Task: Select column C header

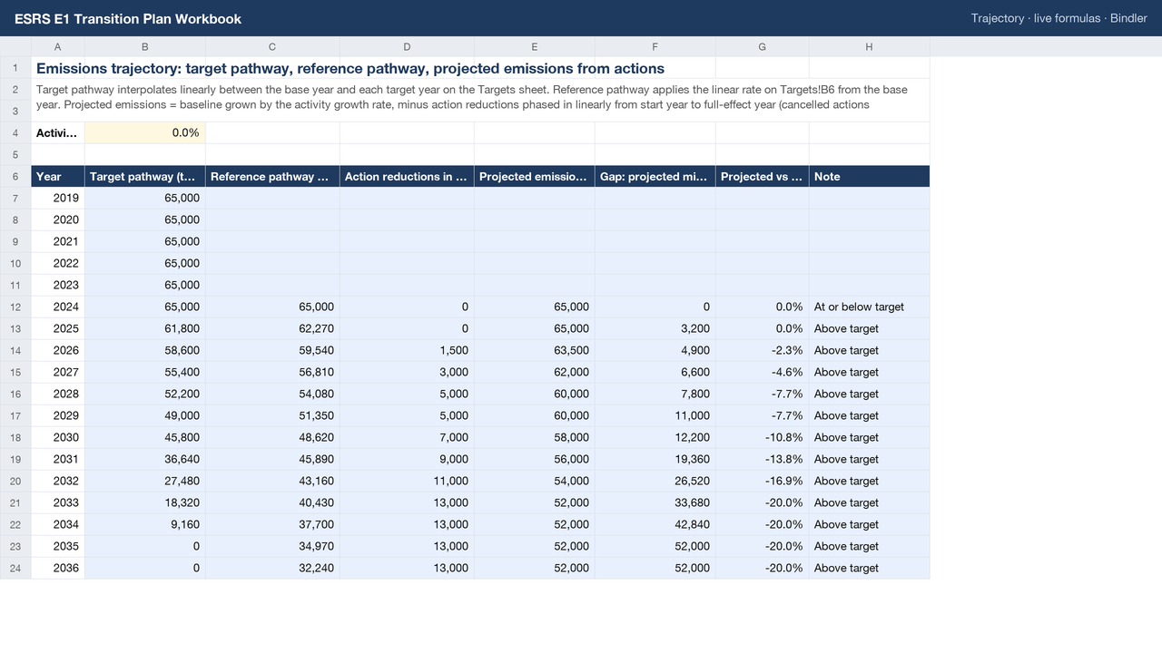Action: 272,46
